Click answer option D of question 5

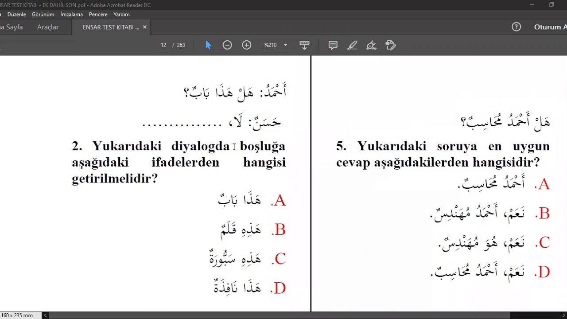pyautogui.click(x=490, y=271)
